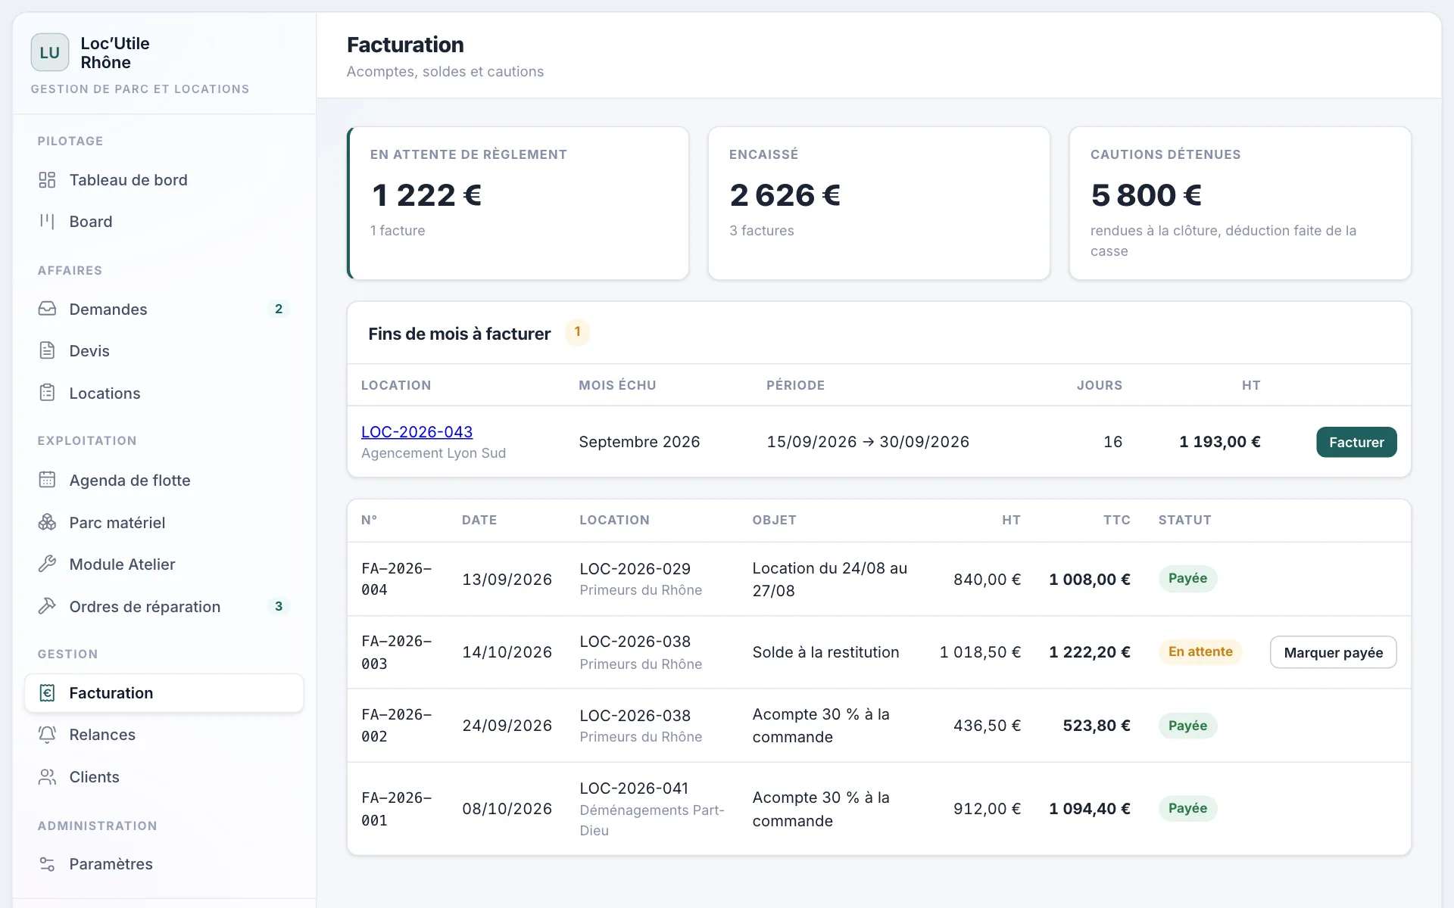Click the Facturer button for LOC-2026-043
The height and width of the screenshot is (908, 1454).
[1356, 442]
